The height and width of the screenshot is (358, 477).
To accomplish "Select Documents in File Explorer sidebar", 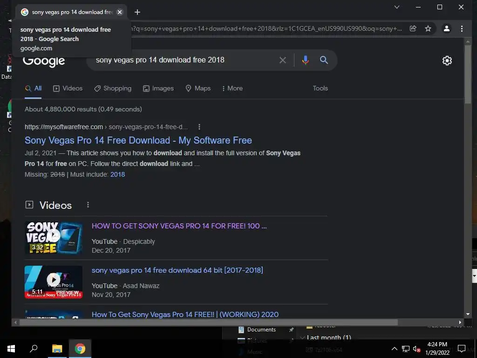I will 261,330.
